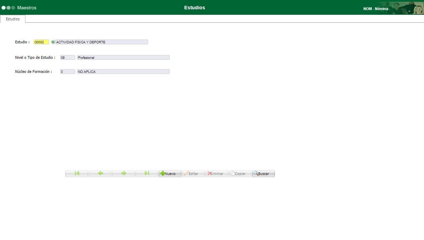Click the Estudios page title
The image size is (424, 240).
coord(194,8)
